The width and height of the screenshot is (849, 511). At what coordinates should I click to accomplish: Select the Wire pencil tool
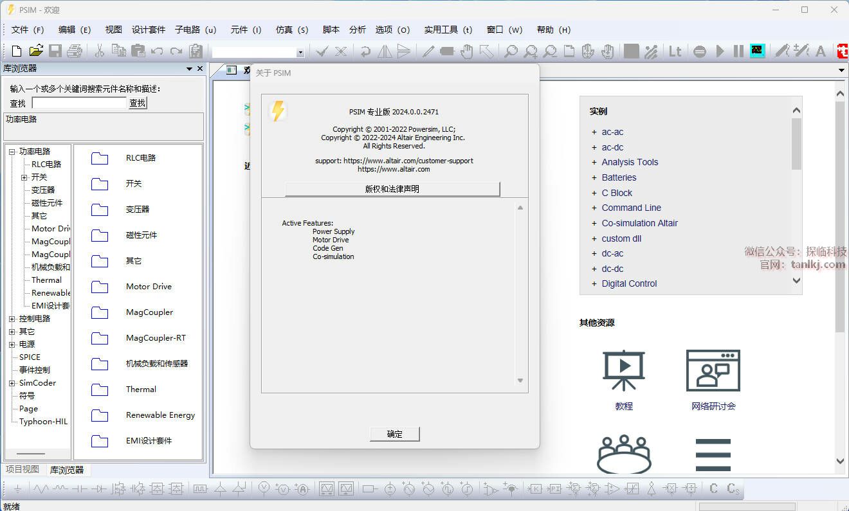[428, 51]
